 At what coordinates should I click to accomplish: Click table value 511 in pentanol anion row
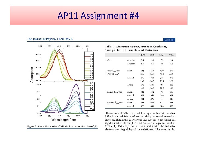[171, 103]
